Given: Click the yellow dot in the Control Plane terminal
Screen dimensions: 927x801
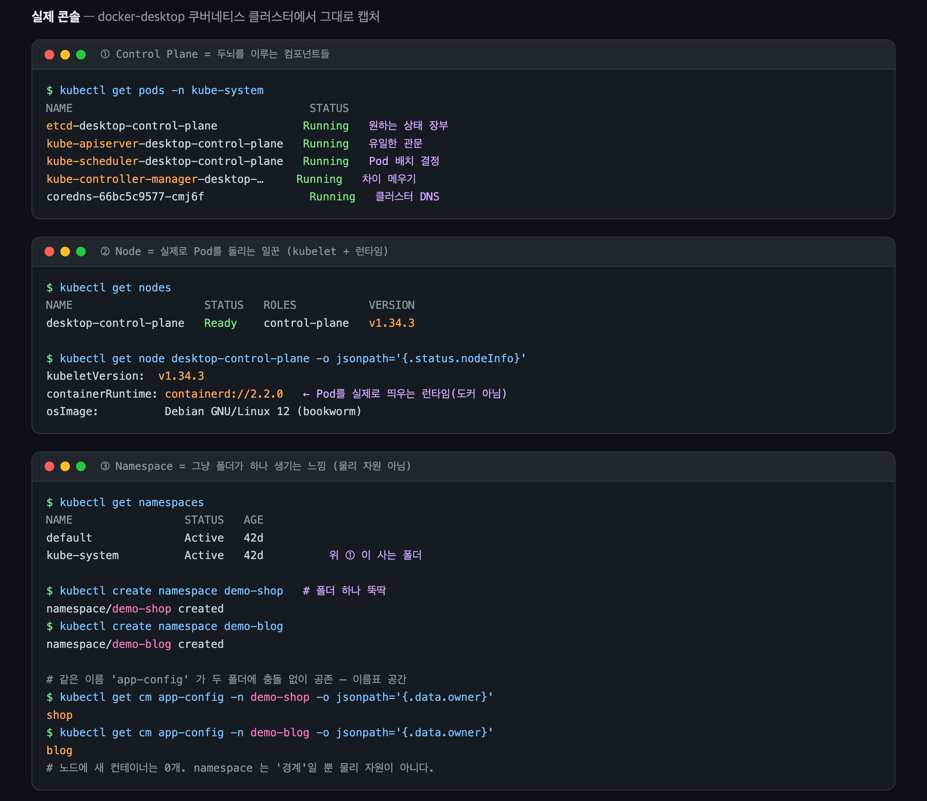Looking at the screenshot, I should [65, 55].
